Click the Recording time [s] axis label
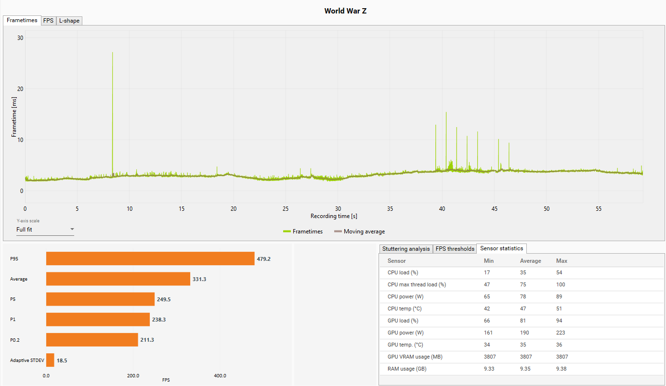Viewport: 666px width, 386px height. point(334,216)
